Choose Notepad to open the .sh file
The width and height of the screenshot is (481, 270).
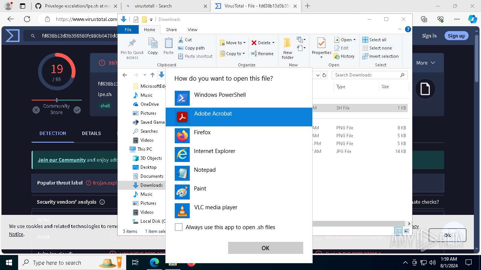pos(239,173)
